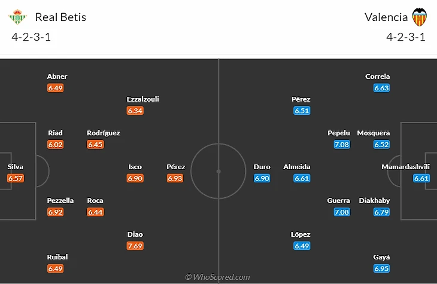Select player Pezzella's name

pyautogui.click(x=60, y=200)
